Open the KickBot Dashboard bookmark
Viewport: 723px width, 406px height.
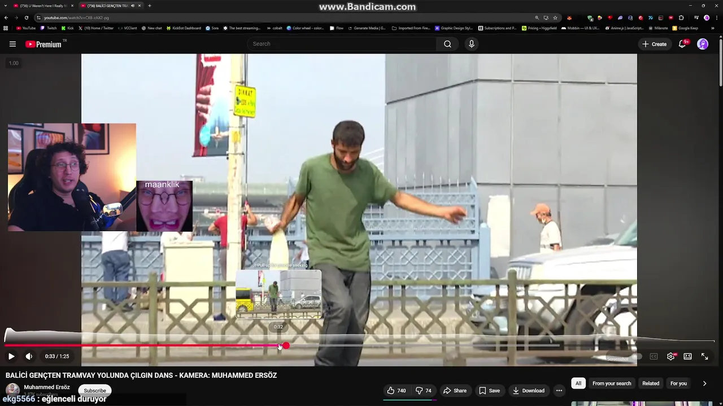(x=184, y=28)
